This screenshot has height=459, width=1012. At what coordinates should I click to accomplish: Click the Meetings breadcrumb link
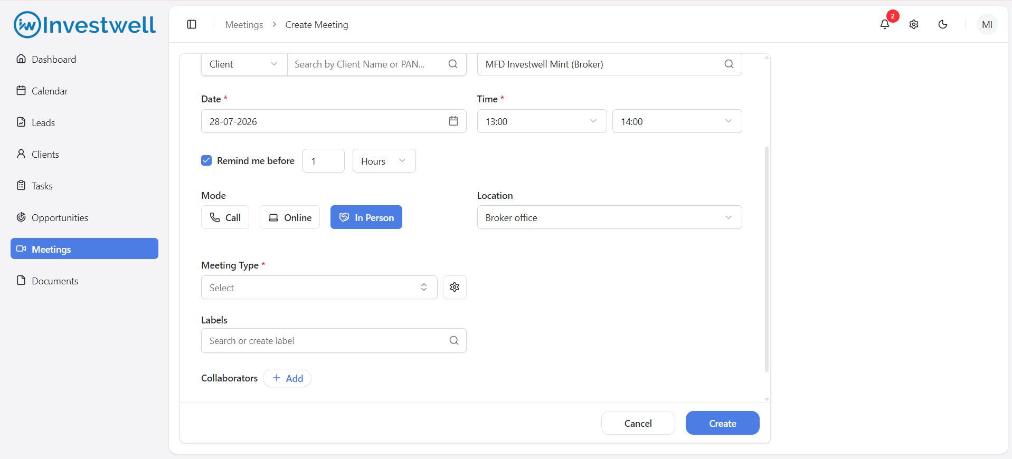click(x=244, y=25)
